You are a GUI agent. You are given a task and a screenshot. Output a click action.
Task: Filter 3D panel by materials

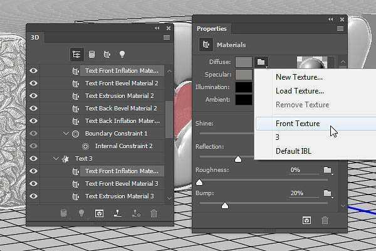click(107, 55)
